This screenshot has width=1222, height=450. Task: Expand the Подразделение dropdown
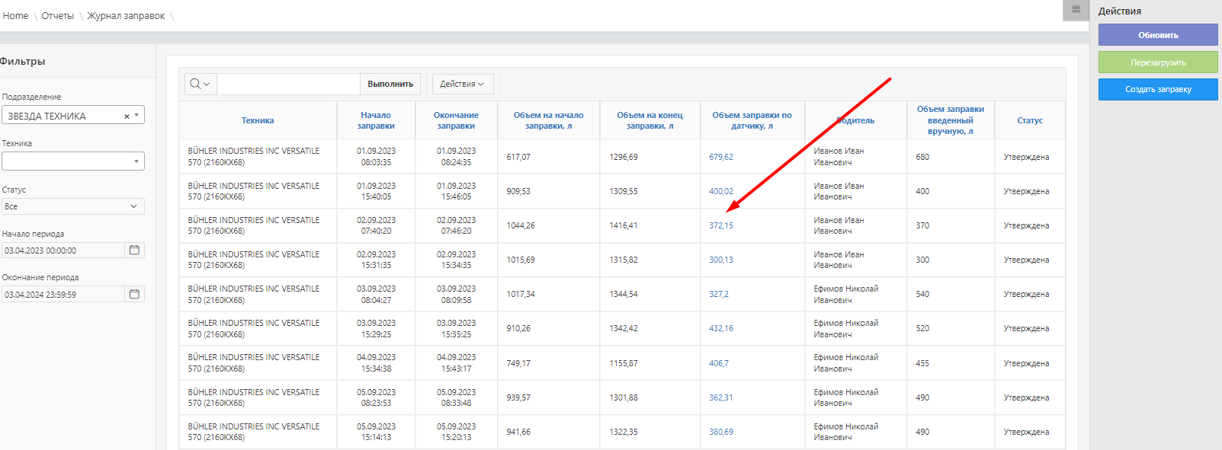click(136, 116)
